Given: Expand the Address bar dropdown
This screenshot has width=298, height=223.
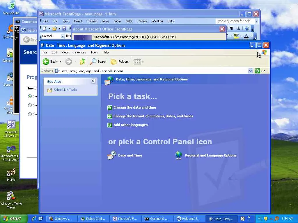Looking at the screenshot, I should [x=250, y=71].
